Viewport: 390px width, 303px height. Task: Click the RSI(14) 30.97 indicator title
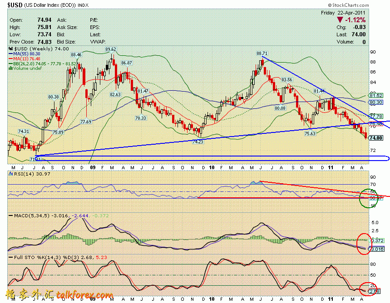coord(30,174)
